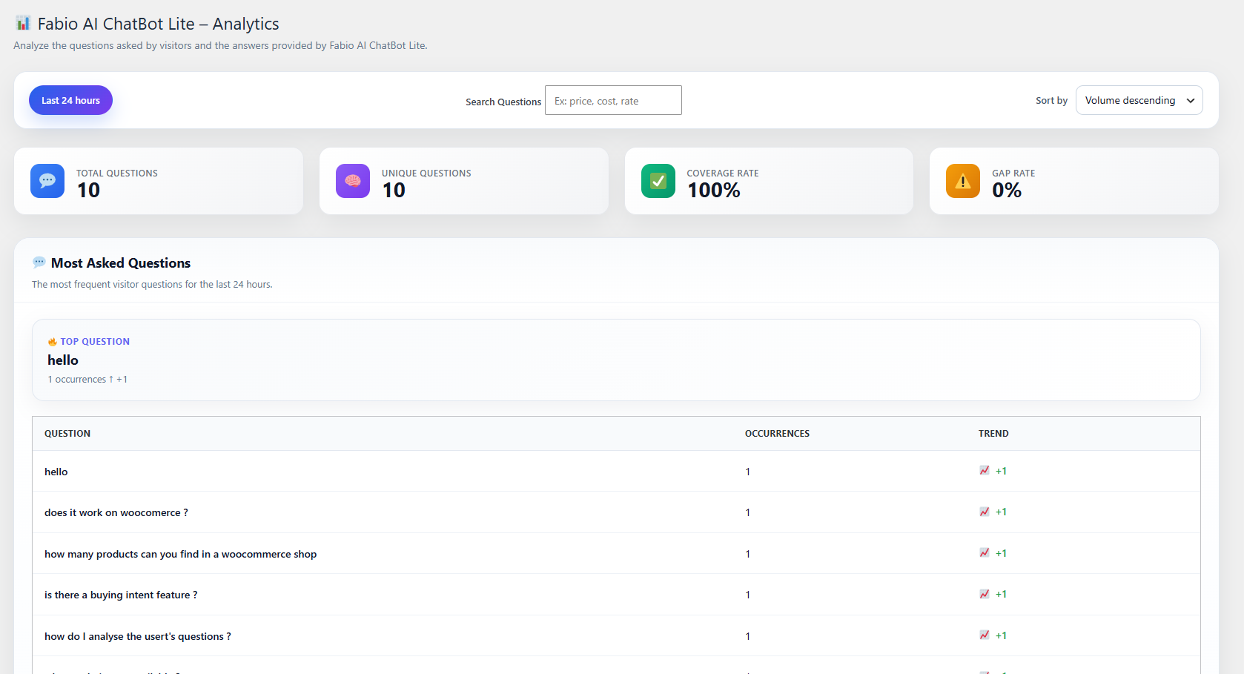Click the QUESTION column header
This screenshot has width=1244, height=674.
[x=67, y=434]
